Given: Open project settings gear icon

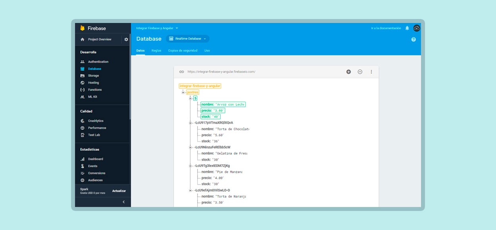Looking at the screenshot, I should (126, 39).
